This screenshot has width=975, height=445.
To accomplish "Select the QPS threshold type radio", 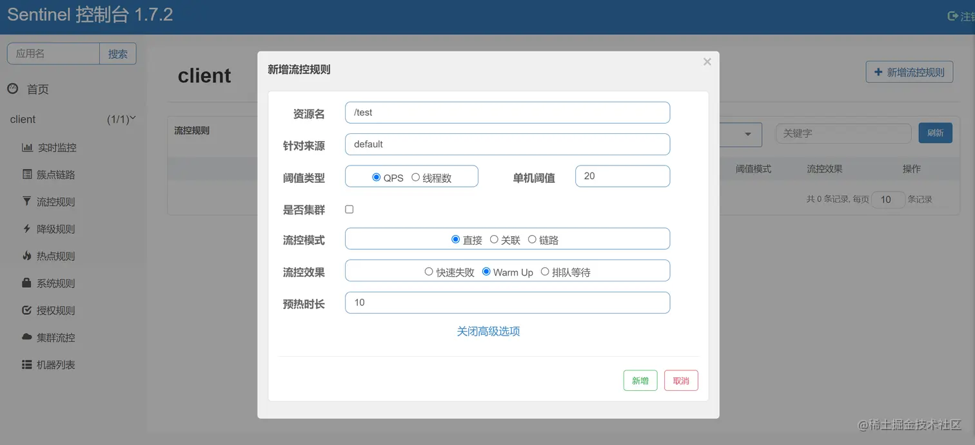I will tap(377, 177).
